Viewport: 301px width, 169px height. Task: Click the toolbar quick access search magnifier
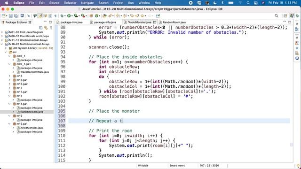point(277,15)
